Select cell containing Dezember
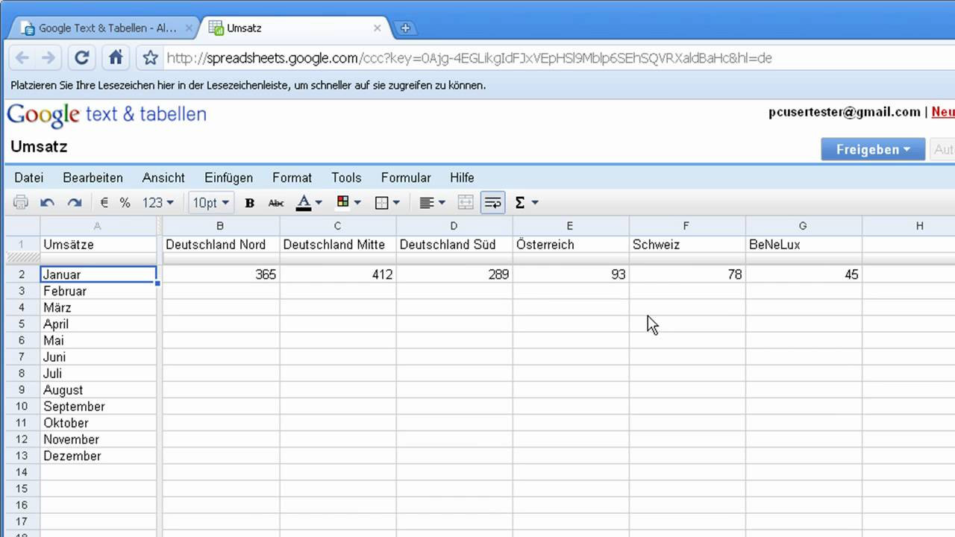 (98, 456)
